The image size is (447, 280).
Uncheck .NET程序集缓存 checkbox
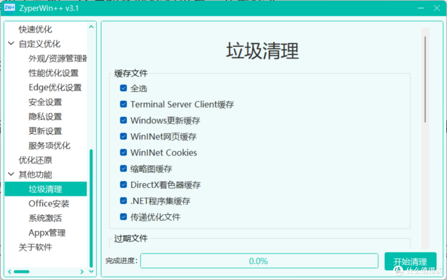pyautogui.click(x=123, y=201)
